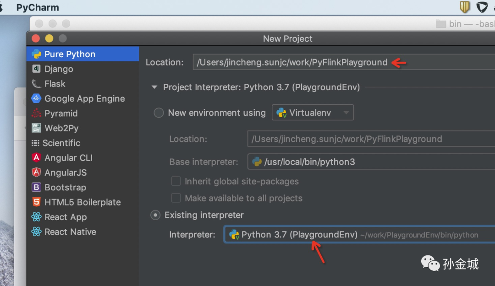Viewport: 495px width, 286px height.
Task: Click the Scientific project icon
Action: (35, 143)
